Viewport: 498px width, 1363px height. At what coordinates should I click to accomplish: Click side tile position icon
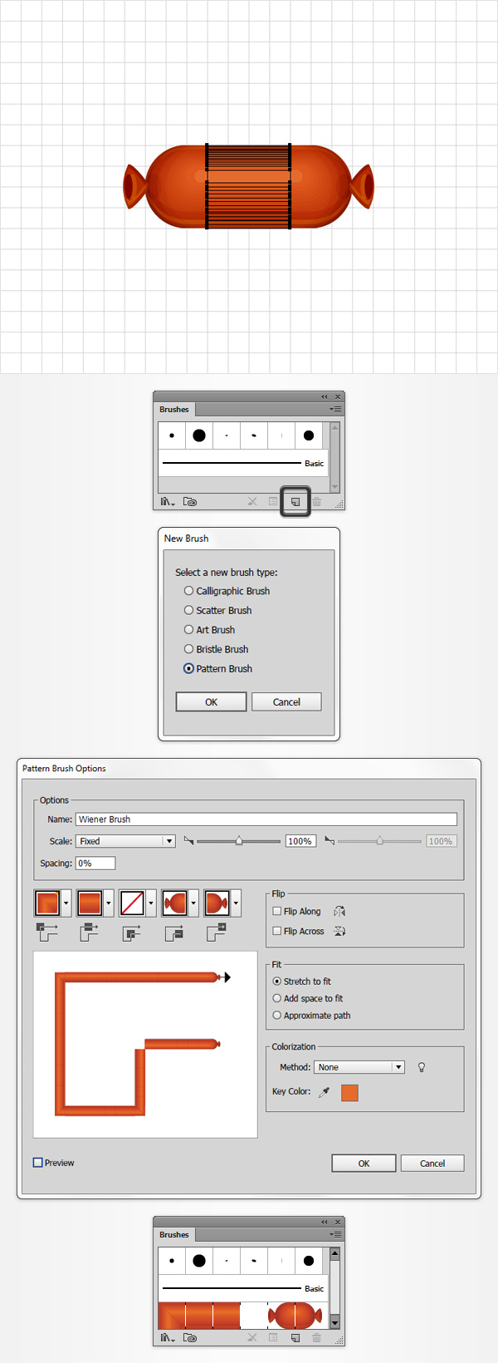point(90,932)
